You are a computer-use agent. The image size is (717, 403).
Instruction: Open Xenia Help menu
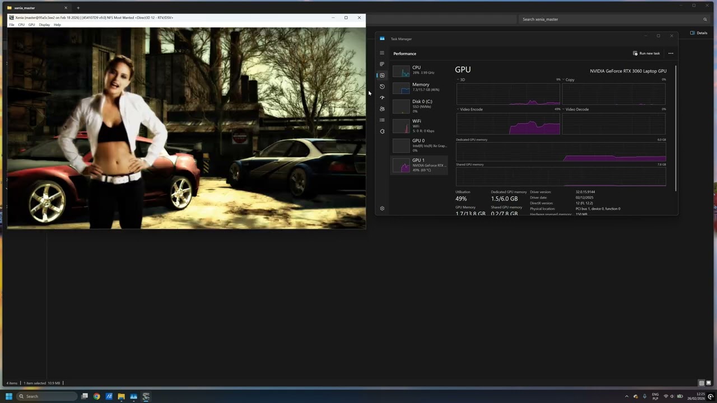tap(57, 25)
